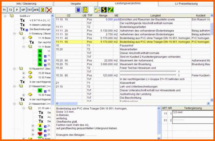Click the OZ column header

click(69, 16)
